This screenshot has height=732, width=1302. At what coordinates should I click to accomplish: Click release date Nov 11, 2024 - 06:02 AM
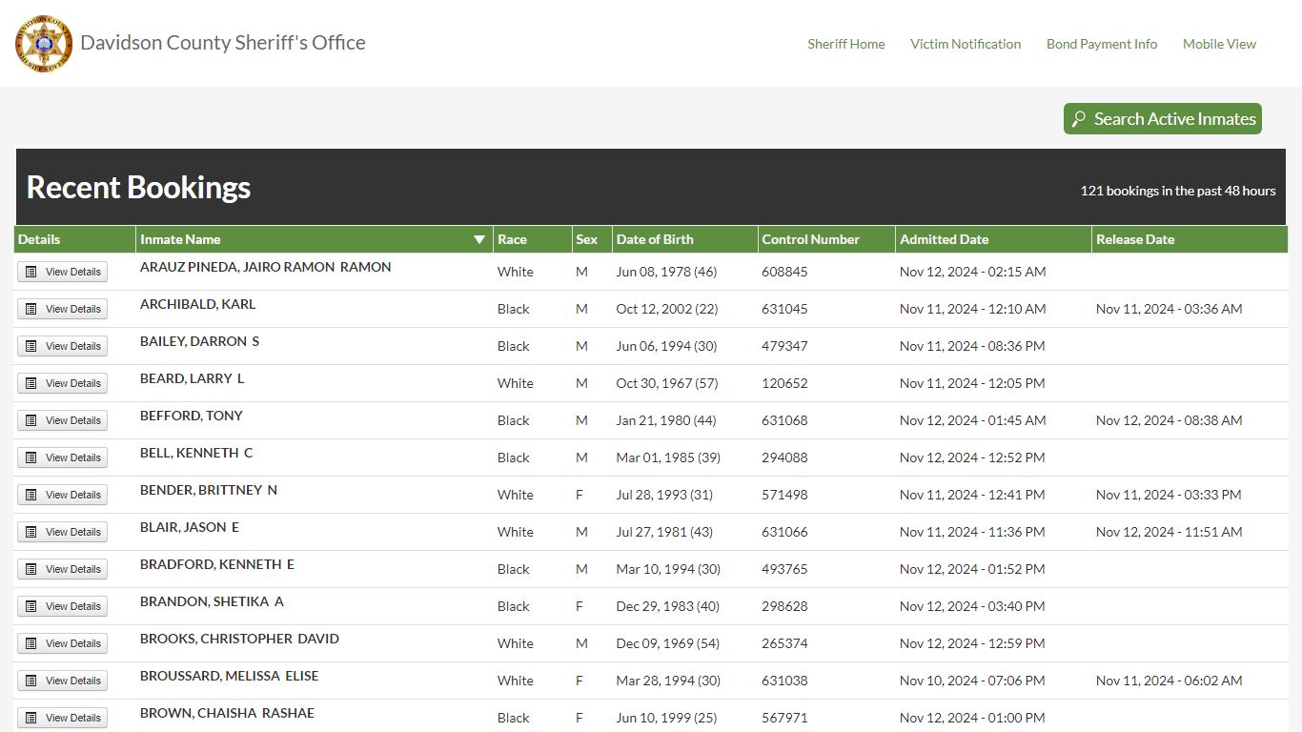click(x=1170, y=681)
